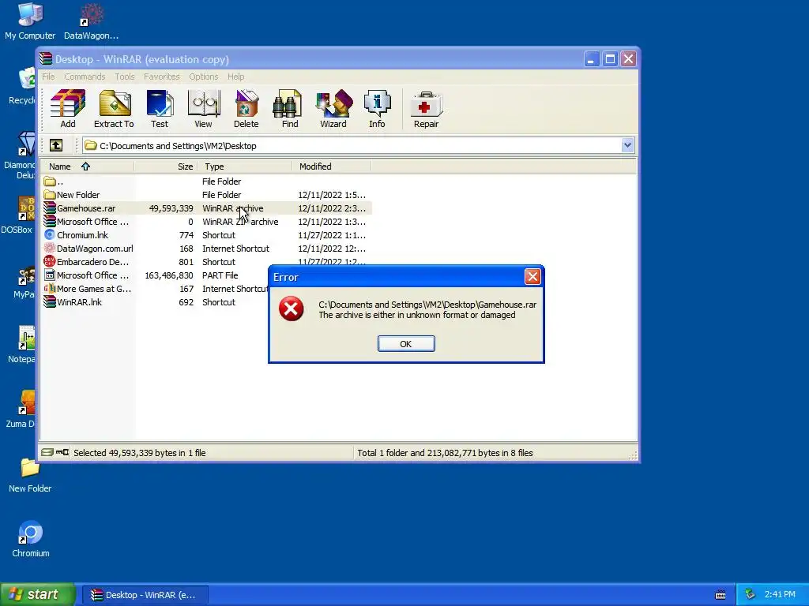Select Gamehouse.rar in file list
This screenshot has width=809, height=606.
point(206,208)
